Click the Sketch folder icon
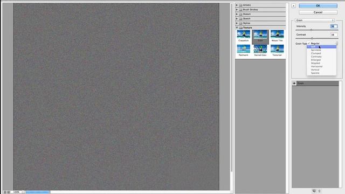Screen dimensions: 345x194 coord(241,19)
